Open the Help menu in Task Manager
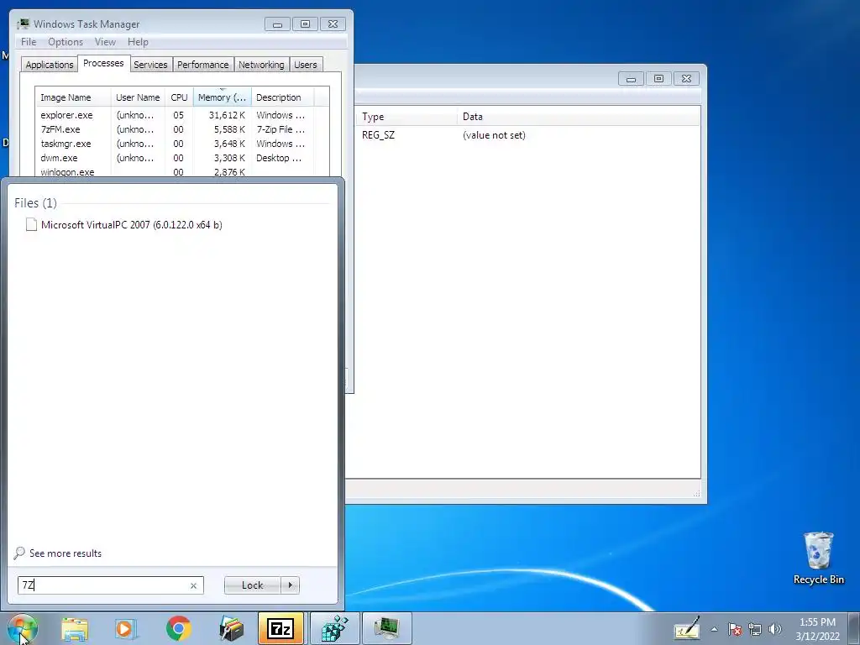Image resolution: width=860 pixels, height=645 pixels. (138, 42)
